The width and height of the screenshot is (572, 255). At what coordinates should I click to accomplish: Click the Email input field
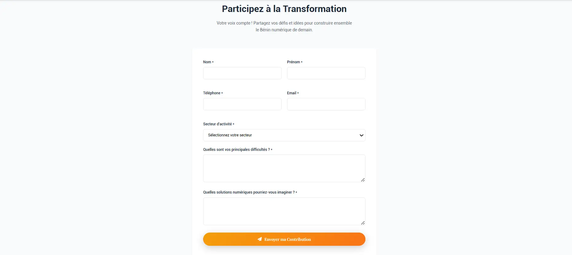click(x=326, y=104)
